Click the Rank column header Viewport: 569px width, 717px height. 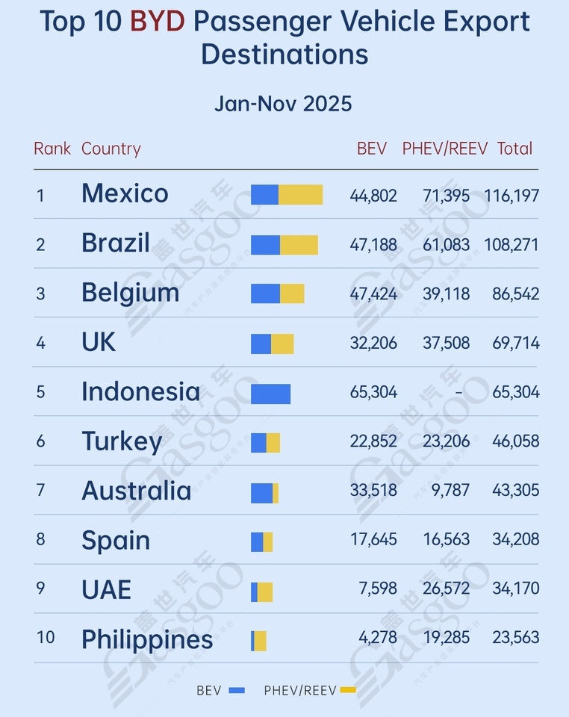click(52, 149)
